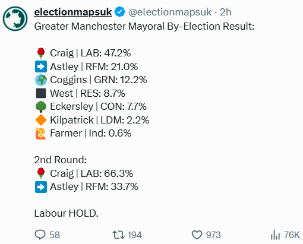Click the globe emoji beside Coggins
Screen dimensions: 303x244
tap(41, 80)
